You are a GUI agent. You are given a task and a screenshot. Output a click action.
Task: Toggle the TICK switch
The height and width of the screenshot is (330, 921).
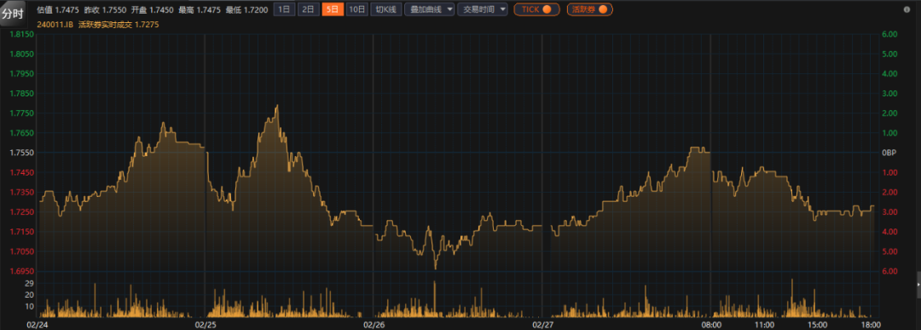[536, 9]
